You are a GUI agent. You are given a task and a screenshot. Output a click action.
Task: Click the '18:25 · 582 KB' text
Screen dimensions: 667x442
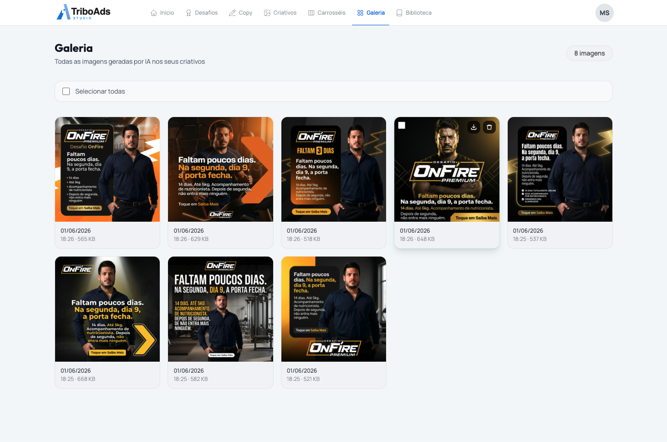point(191,379)
